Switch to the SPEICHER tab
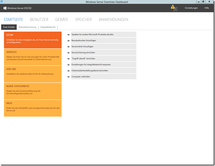Screen dimensions: 215x166 pos(83,20)
